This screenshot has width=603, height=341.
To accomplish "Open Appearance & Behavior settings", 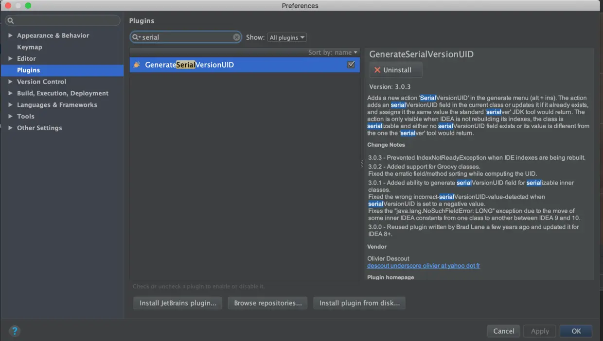I will click(53, 35).
